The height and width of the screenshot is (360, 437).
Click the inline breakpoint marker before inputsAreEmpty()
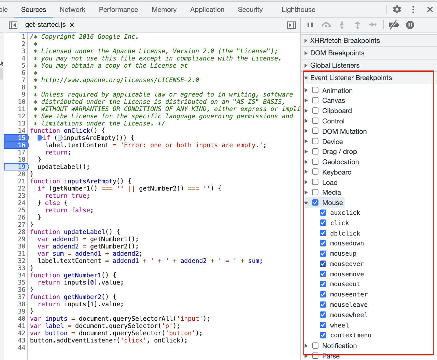click(60, 138)
